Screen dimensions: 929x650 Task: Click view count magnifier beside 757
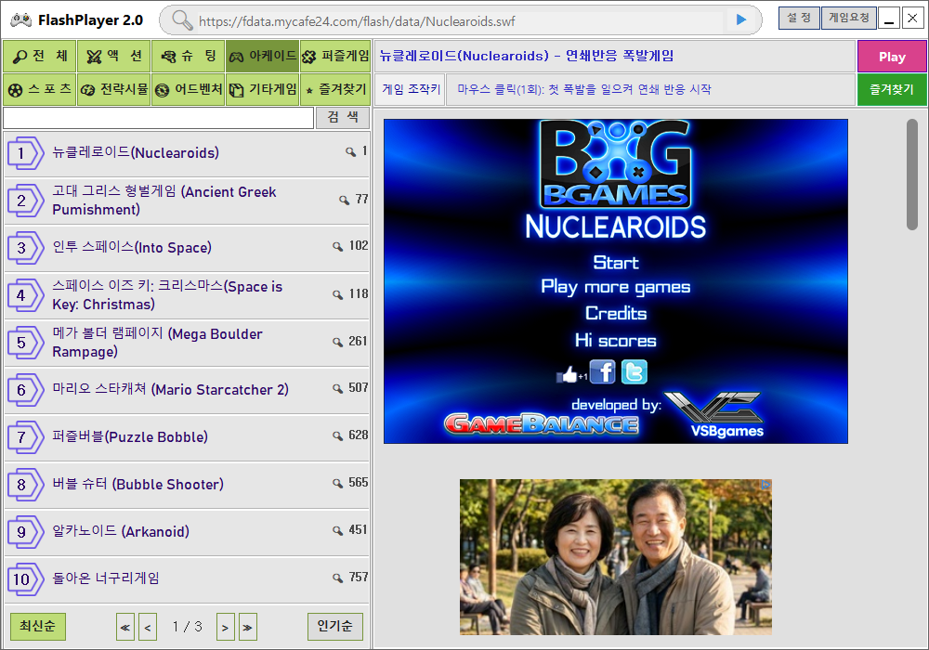point(338,578)
